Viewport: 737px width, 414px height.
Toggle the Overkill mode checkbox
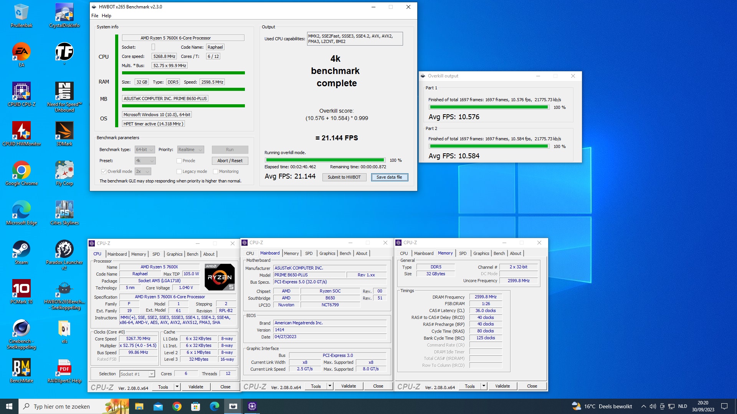tap(104, 171)
